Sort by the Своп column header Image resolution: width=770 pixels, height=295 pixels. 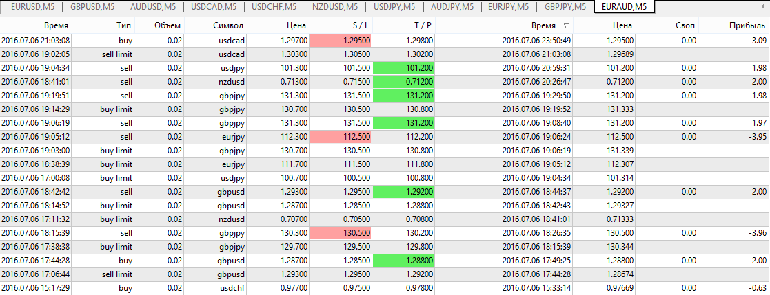(x=685, y=26)
